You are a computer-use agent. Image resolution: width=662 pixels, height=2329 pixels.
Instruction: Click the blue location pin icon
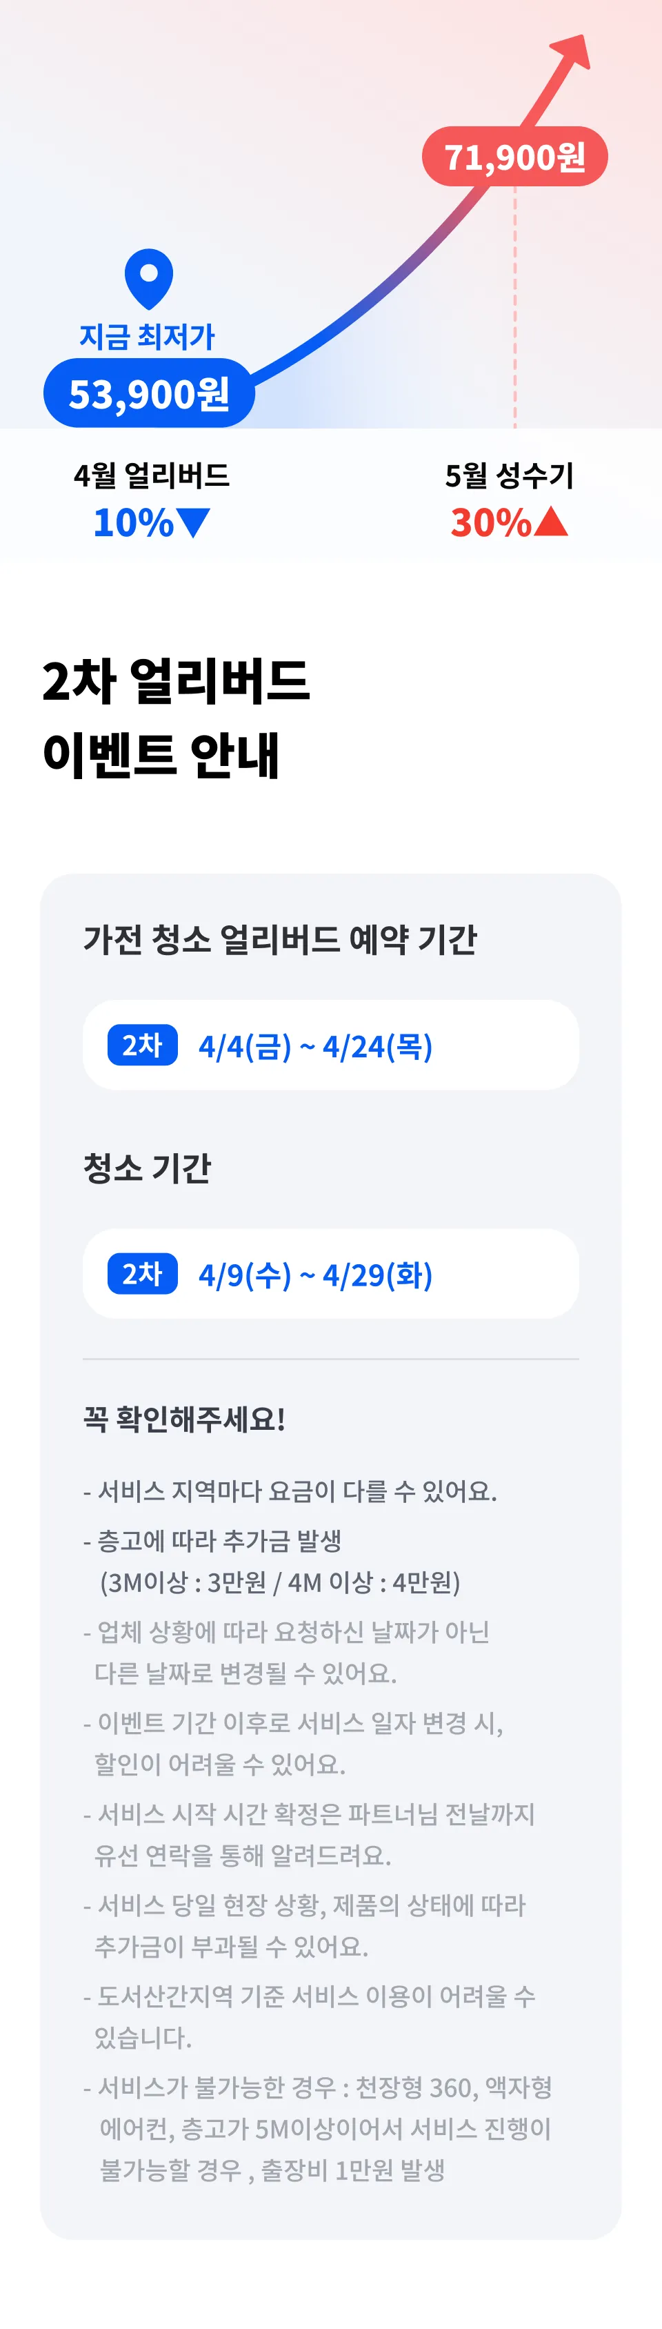pos(149,277)
